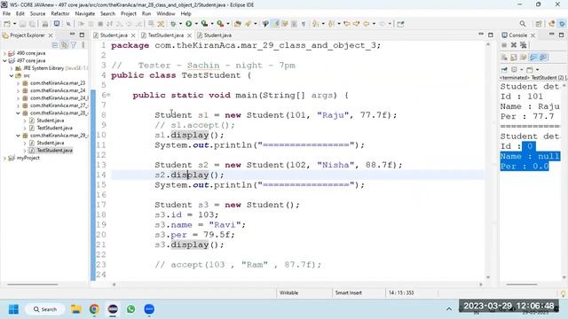
Task: Toggle Pin Console icon
Action: pyautogui.click(x=504, y=69)
